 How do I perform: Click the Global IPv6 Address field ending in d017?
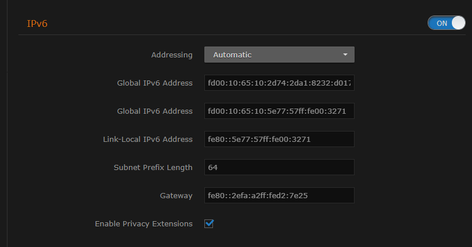pos(279,83)
